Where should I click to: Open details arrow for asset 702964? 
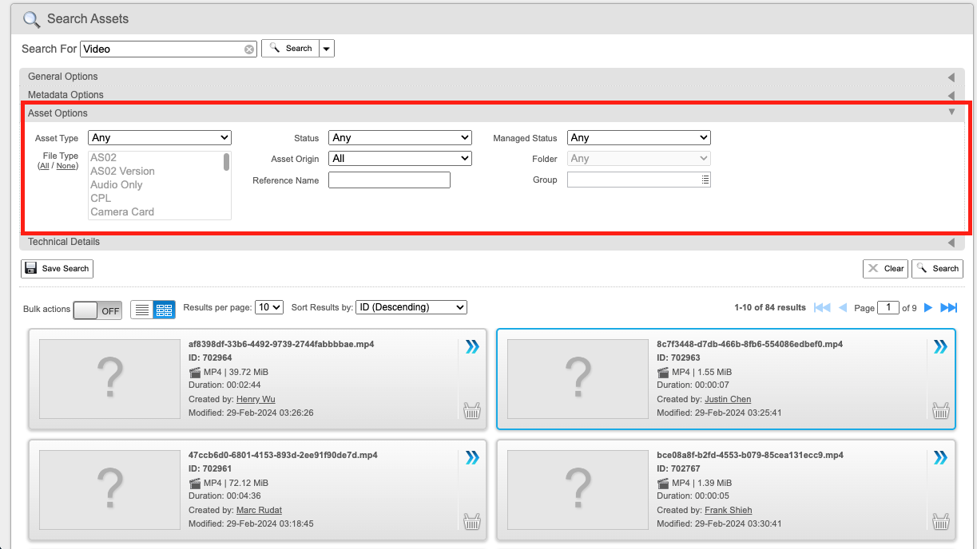472,346
